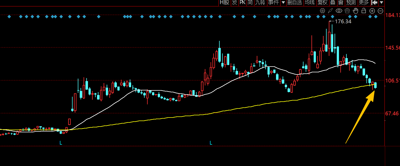This screenshot has width=400, height=166.
Task: Toggle 复权 price adjustment
Action: coord(322,2)
